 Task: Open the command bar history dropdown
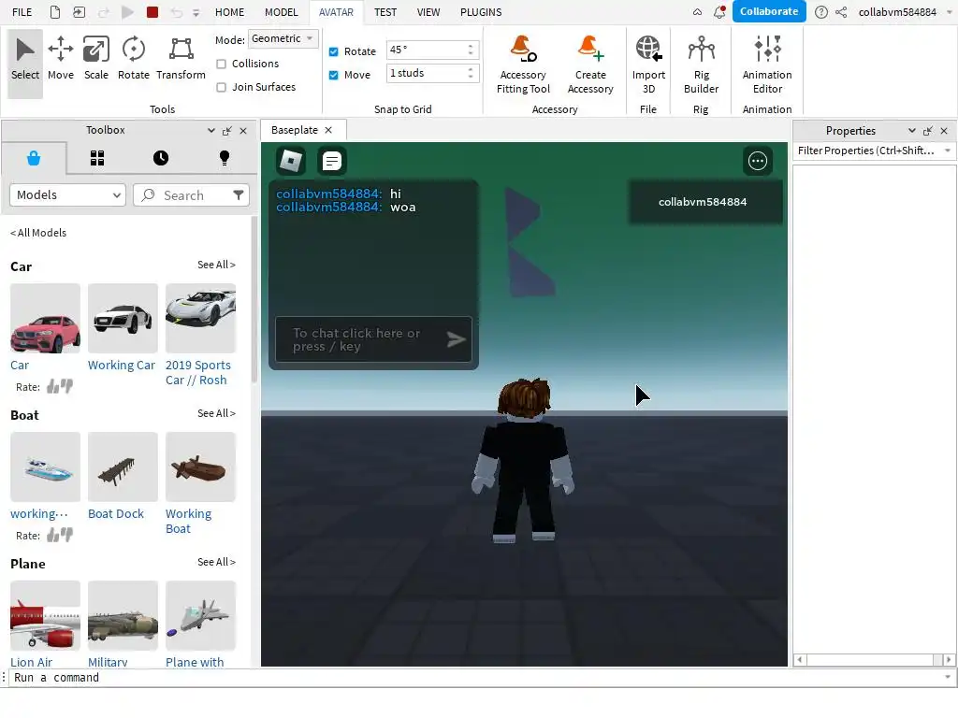click(x=948, y=677)
